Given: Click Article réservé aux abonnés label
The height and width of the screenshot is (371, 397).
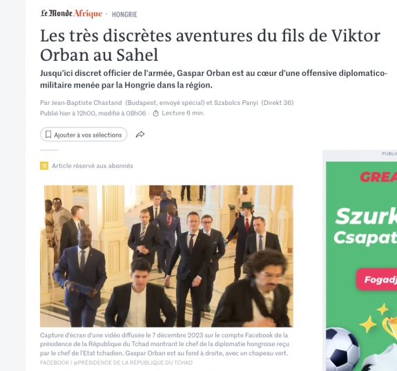Looking at the screenshot, I should click(93, 166).
